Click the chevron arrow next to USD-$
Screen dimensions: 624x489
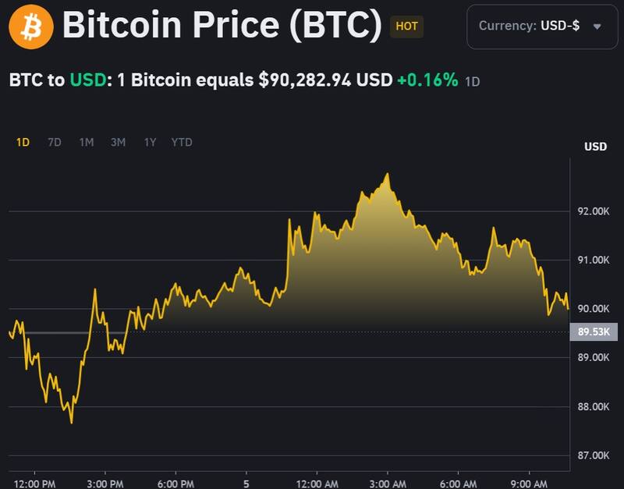(x=599, y=26)
